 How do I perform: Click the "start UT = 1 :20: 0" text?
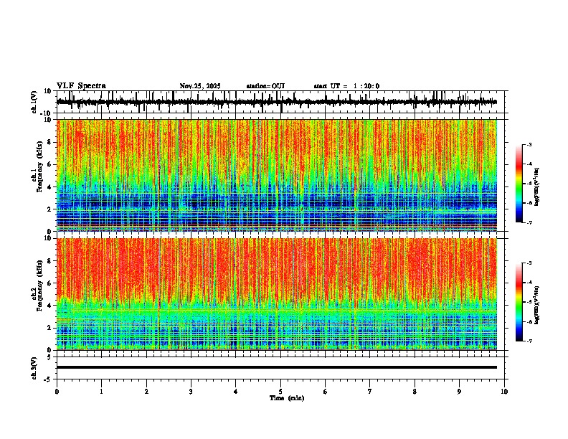tap(346, 86)
